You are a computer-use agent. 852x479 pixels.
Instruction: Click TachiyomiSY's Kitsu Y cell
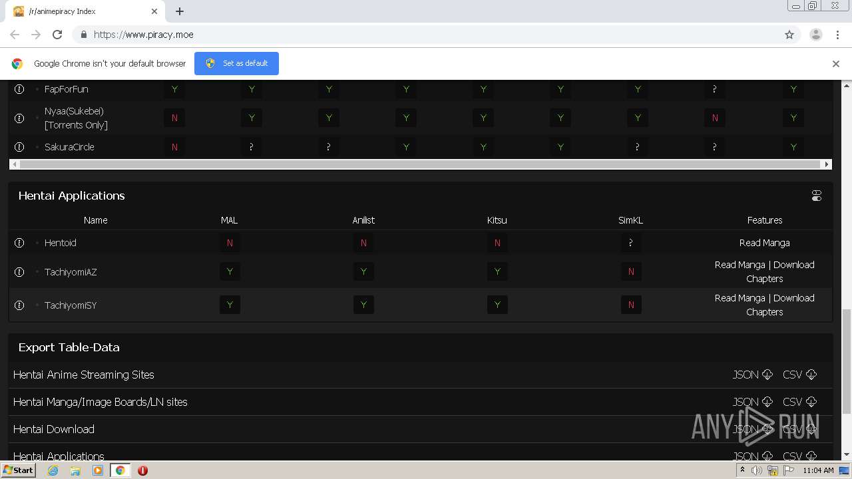click(x=497, y=305)
